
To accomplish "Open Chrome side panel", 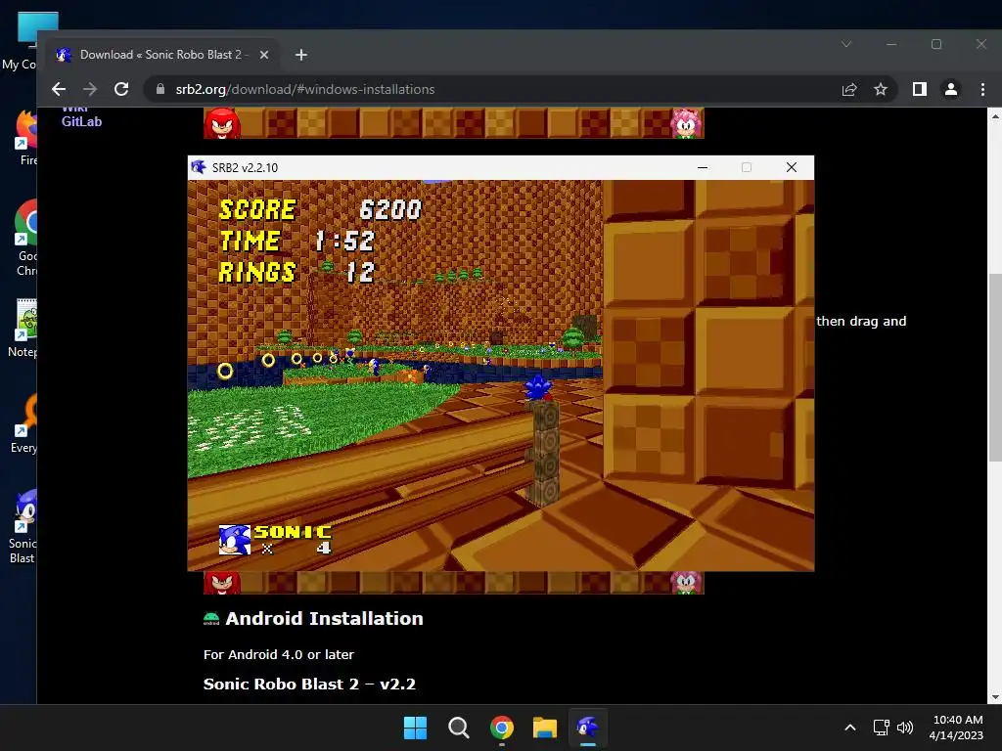I will coord(920,89).
